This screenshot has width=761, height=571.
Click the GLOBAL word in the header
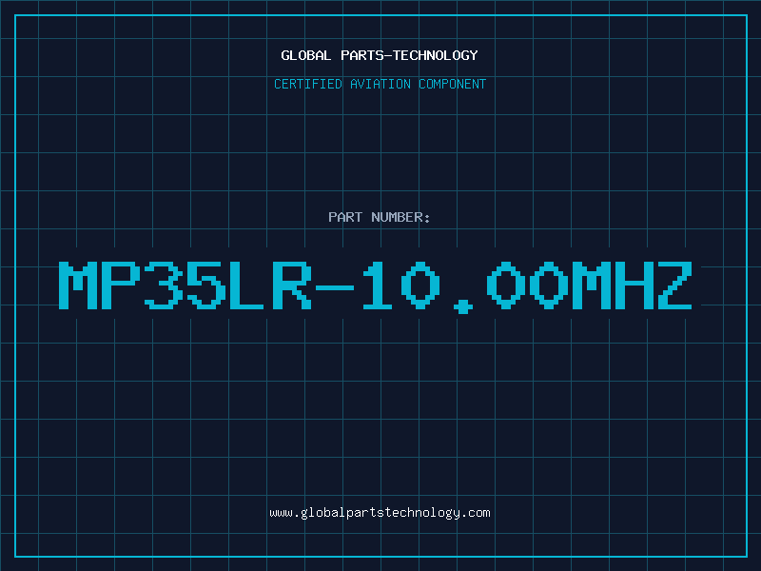point(305,55)
